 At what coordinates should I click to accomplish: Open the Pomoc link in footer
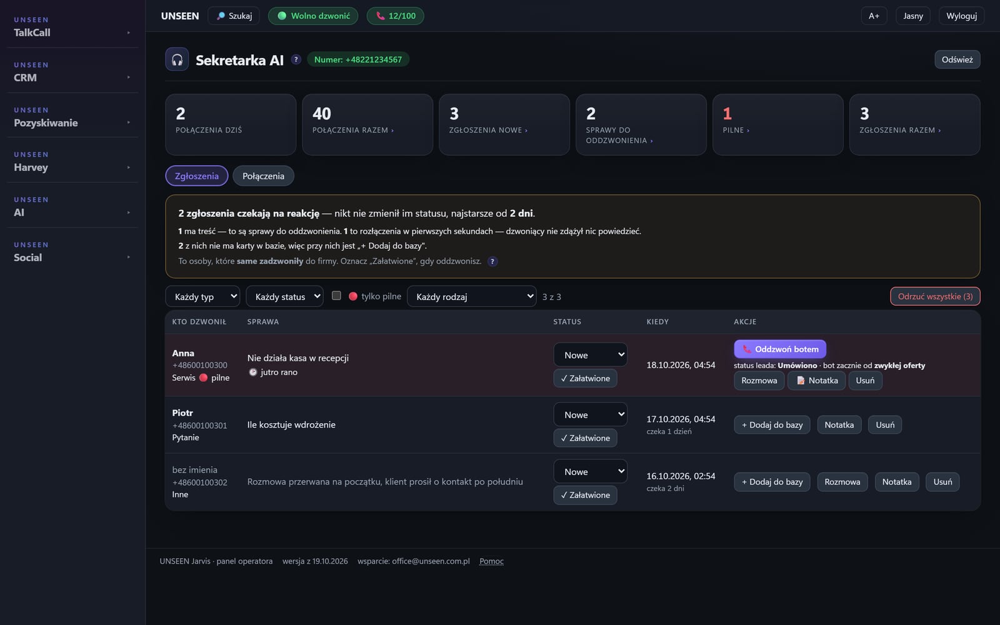pos(491,561)
